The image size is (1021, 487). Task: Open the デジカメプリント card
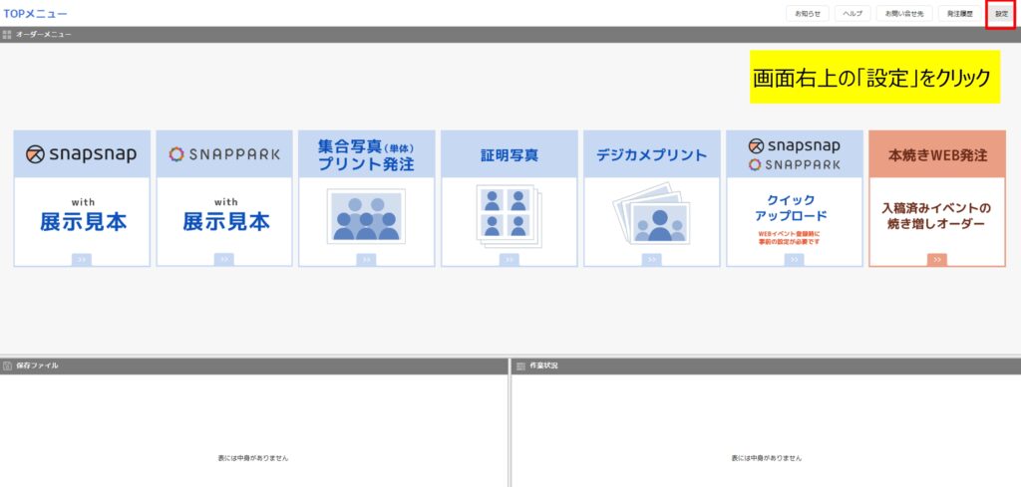pos(652,198)
